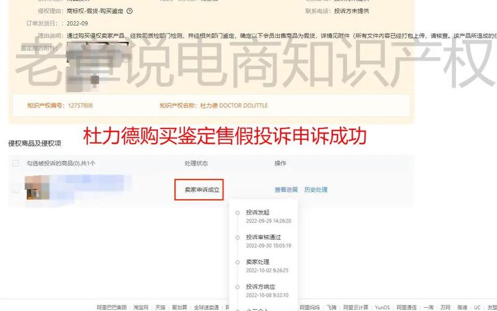The width and height of the screenshot is (497, 311).
Task: Click the 订单发货日 value 2022-09
Action: [77, 24]
